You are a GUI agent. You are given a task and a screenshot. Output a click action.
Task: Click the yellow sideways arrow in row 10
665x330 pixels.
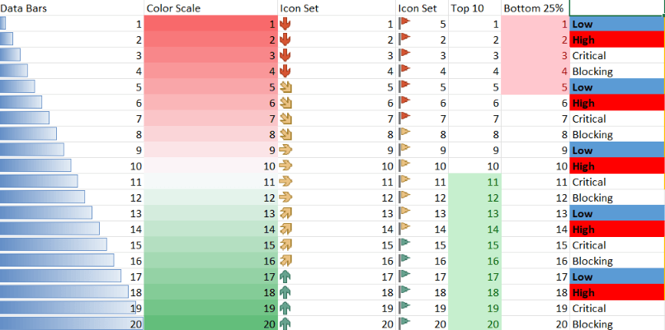pyautogui.click(x=286, y=166)
